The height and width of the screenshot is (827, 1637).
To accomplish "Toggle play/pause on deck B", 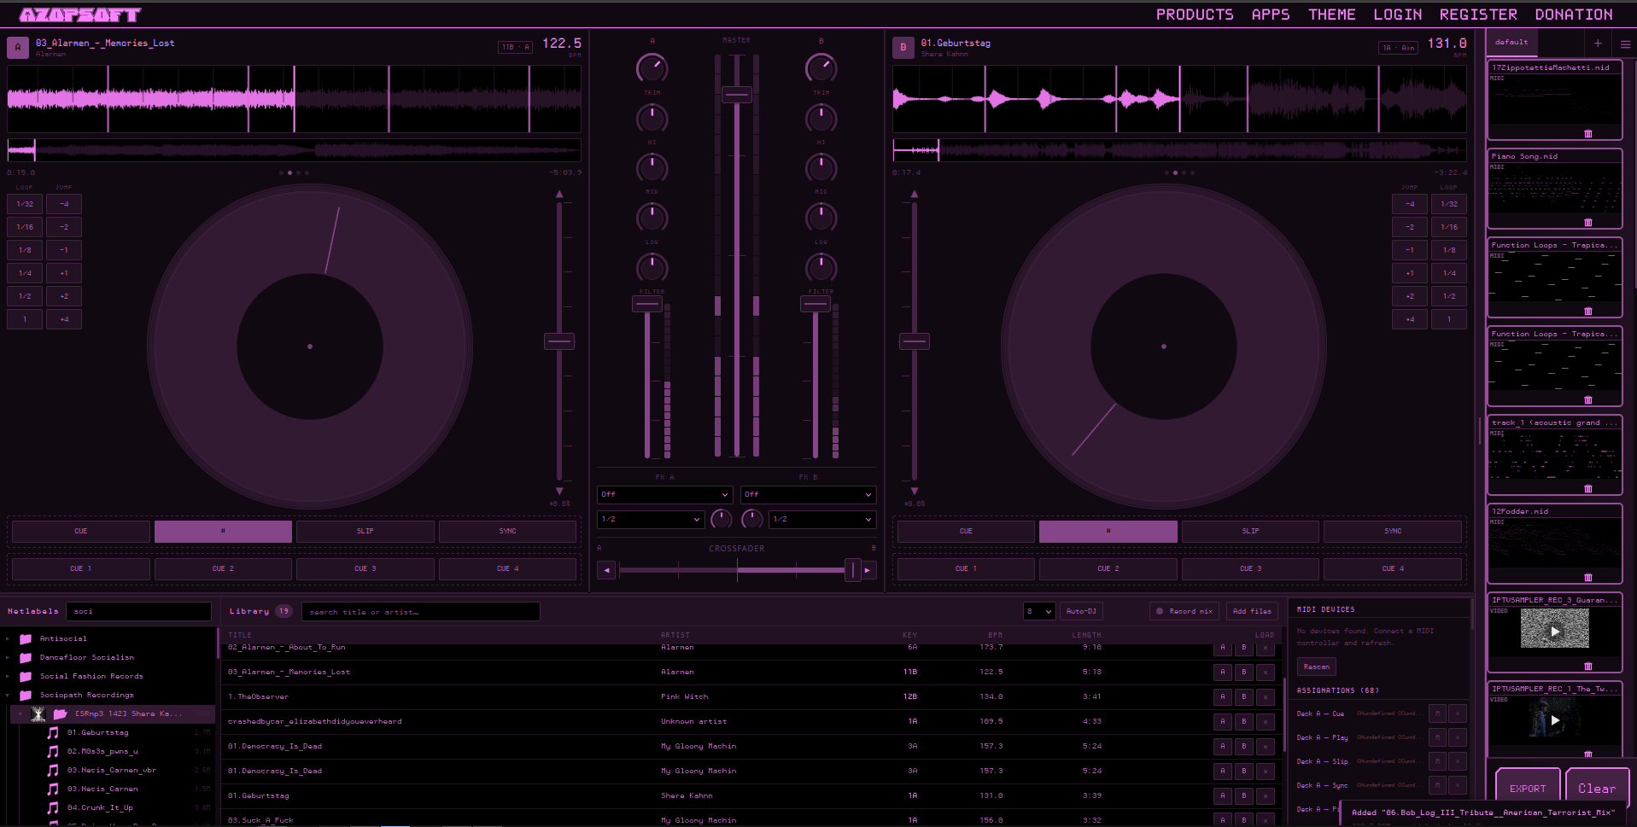I will click(x=1108, y=531).
